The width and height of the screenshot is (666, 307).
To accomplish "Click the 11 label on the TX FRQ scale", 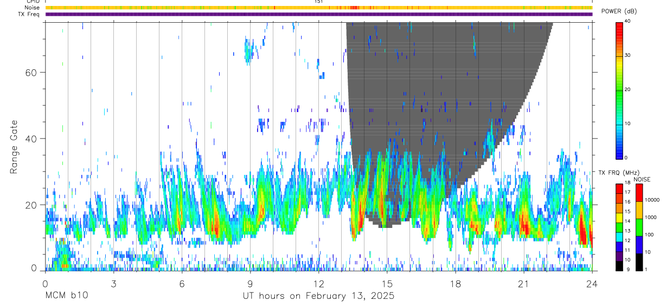I will [x=627, y=250].
